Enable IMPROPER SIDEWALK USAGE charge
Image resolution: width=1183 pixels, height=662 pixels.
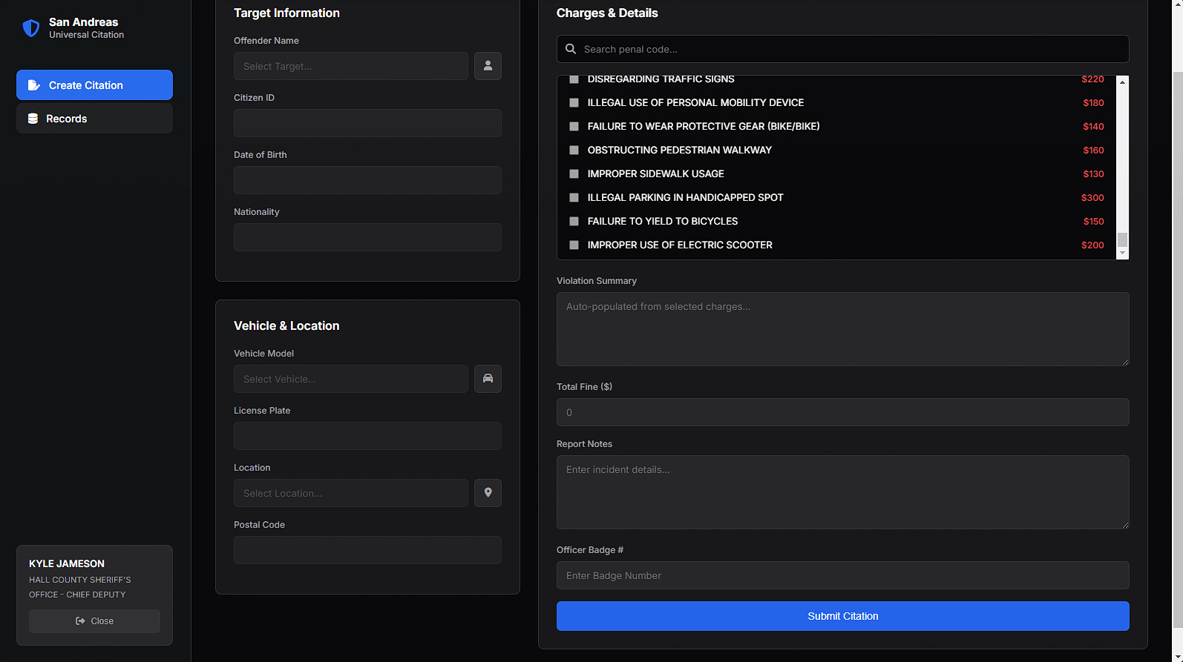(x=574, y=173)
